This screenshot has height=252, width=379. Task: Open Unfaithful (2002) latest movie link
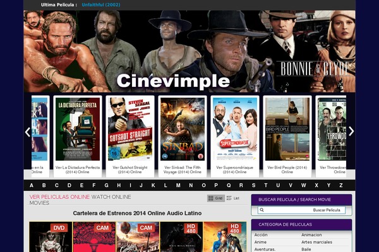click(x=101, y=4)
